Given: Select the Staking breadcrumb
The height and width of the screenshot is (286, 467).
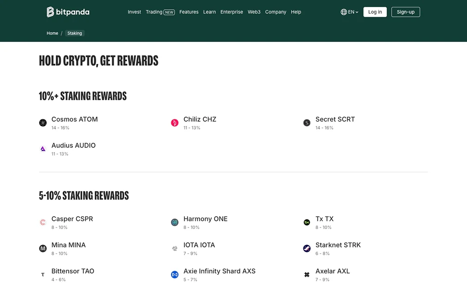Looking at the screenshot, I should [x=74, y=33].
